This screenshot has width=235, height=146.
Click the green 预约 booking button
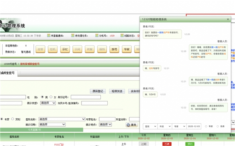(x=190, y=144)
